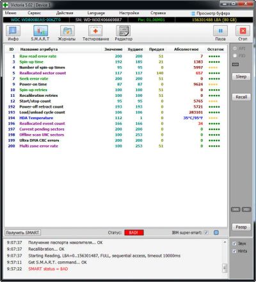256x282 pixels.
Task: Toggle the Звук sound checkbox
Action: (x=234, y=244)
